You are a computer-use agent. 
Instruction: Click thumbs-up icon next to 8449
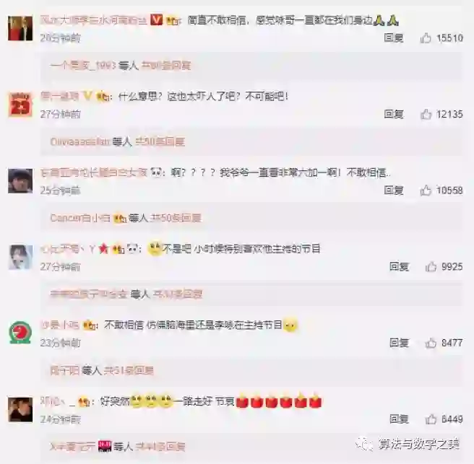pos(431,419)
